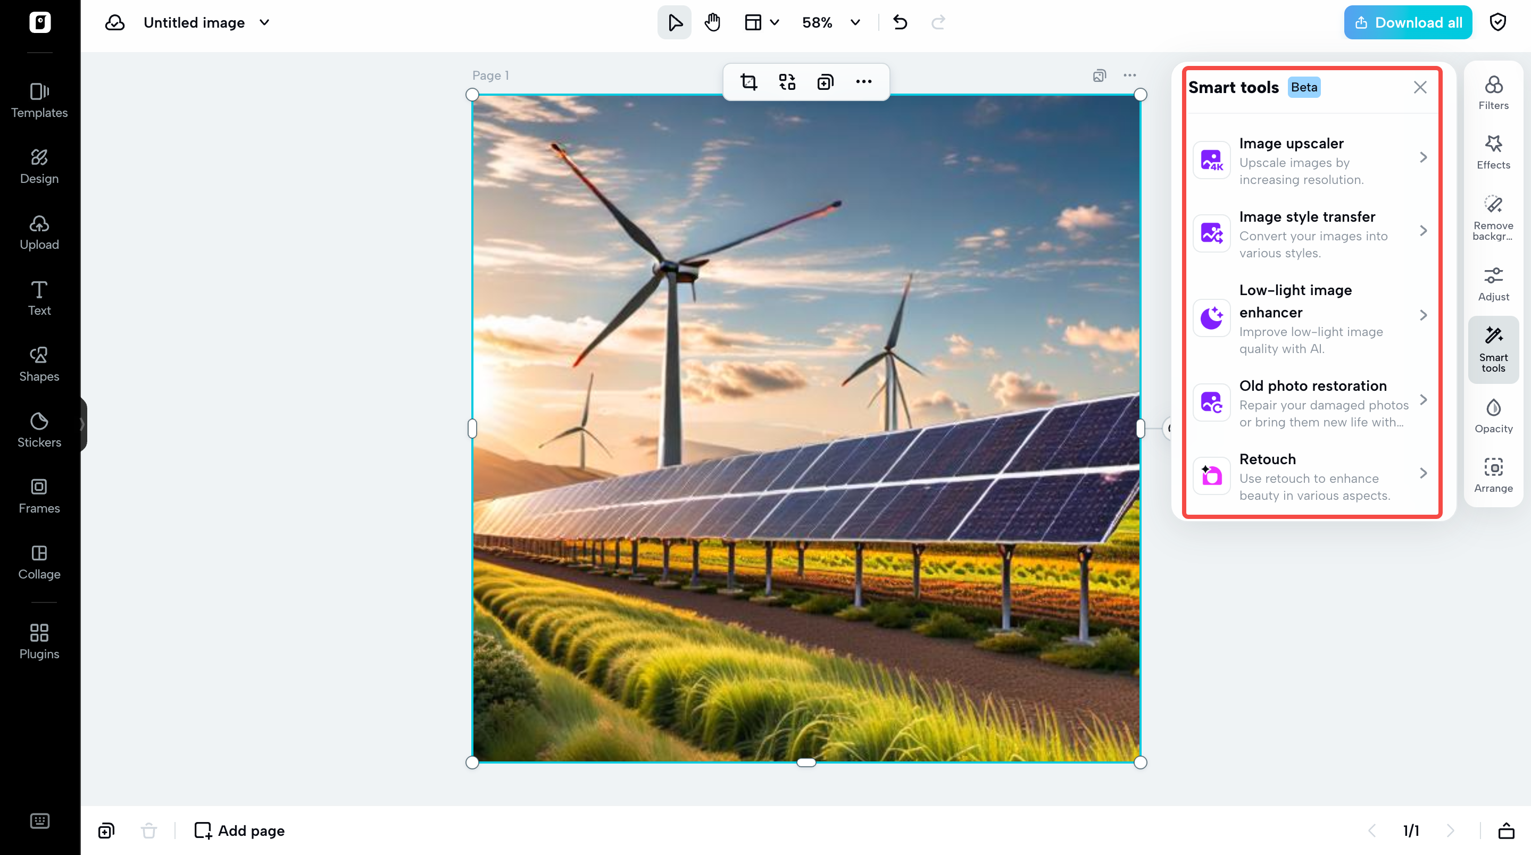The width and height of the screenshot is (1531, 855).
Task: Select the pointer select tool
Action: point(675,22)
